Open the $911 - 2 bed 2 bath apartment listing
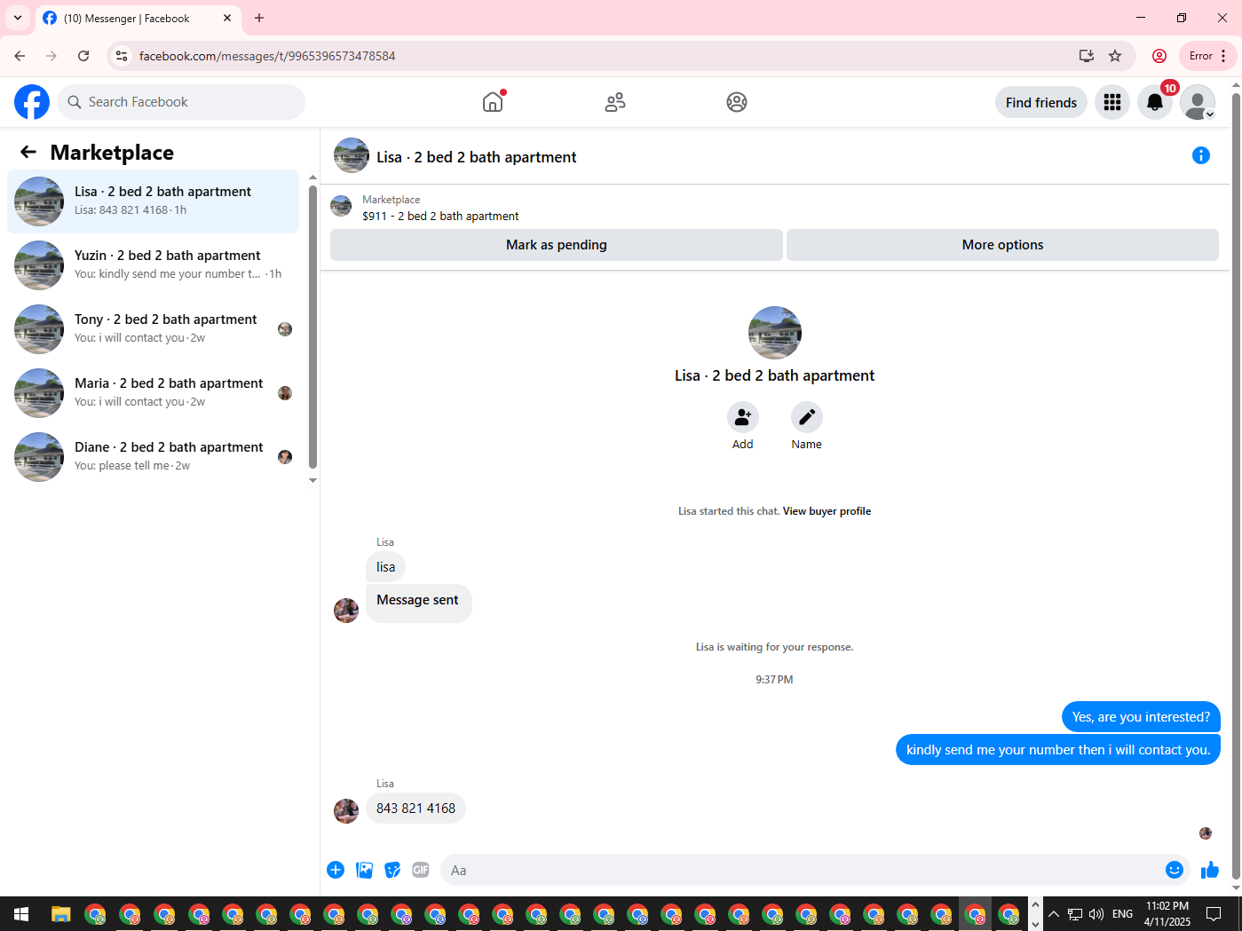 point(440,216)
